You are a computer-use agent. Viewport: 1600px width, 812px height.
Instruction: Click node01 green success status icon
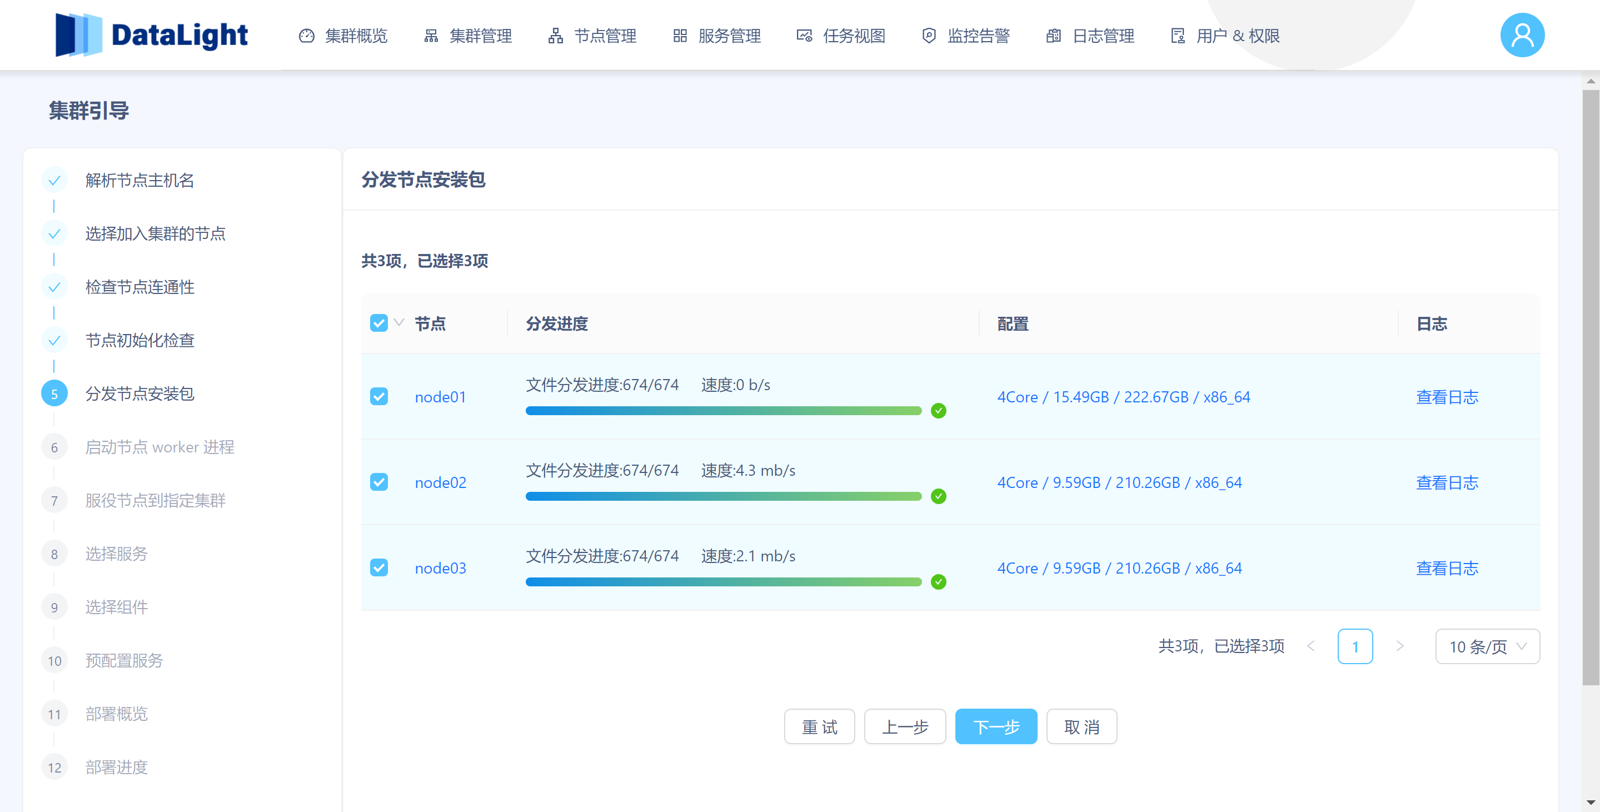(x=939, y=411)
